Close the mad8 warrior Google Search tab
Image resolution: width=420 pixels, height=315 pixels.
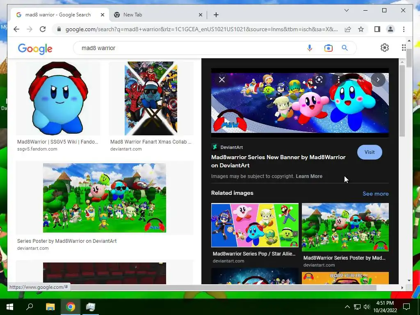coord(102,15)
